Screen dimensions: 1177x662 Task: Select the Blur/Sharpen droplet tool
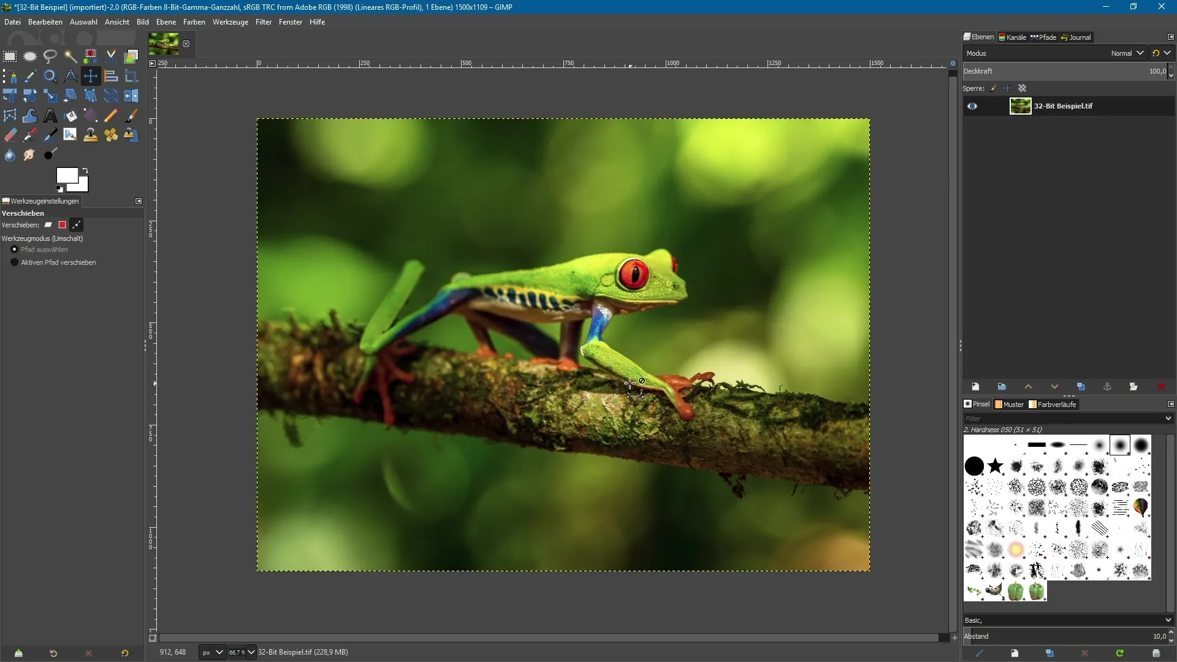[10, 155]
